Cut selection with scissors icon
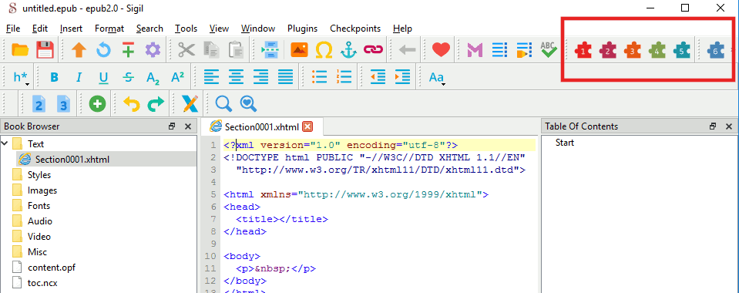Image resolution: width=739 pixels, height=293 pixels. [186, 49]
